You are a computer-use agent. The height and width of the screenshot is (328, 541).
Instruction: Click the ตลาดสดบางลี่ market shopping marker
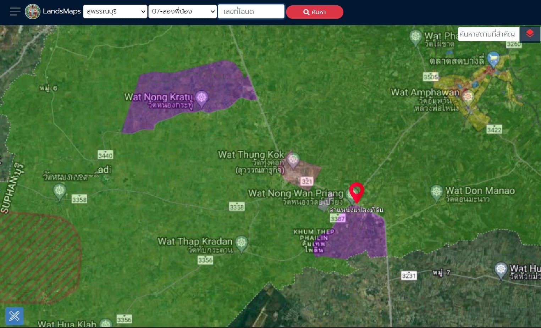coord(493,60)
